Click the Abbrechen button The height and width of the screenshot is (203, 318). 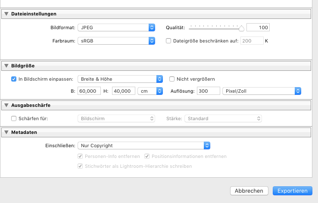click(x=249, y=191)
